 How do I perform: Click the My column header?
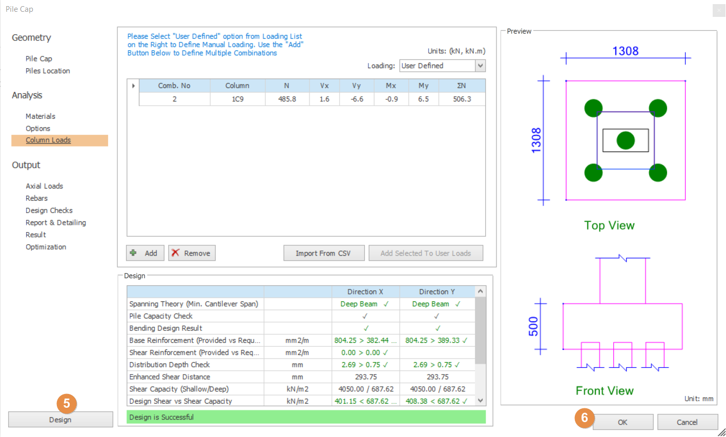(424, 86)
